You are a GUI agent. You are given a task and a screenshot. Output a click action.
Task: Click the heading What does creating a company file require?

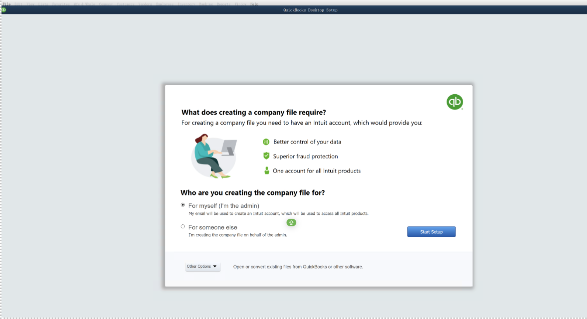(254, 113)
